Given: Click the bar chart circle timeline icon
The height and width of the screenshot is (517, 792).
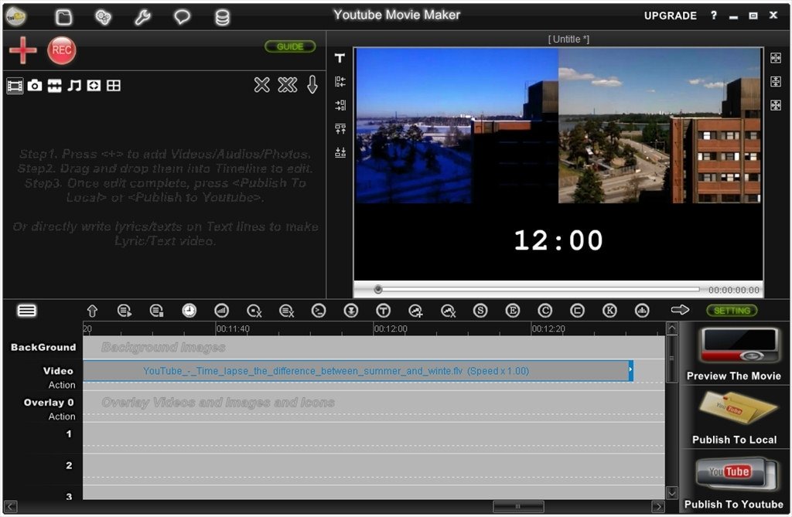Looking at the screenshot, I should 642,311.
